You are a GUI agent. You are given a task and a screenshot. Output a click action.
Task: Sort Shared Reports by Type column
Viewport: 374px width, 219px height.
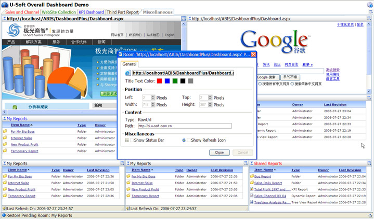pos(295,170)
